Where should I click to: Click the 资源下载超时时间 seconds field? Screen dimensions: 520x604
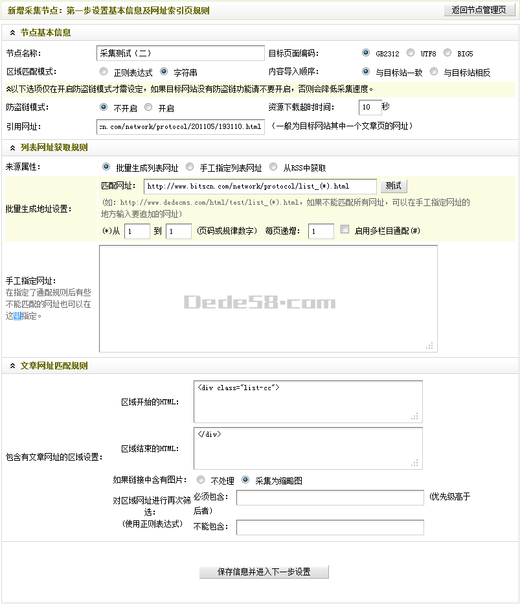pos(369,107)
